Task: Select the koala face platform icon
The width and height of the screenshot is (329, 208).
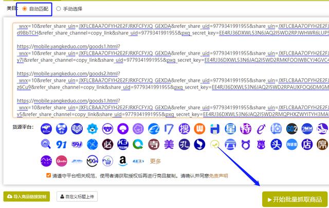Action: pos(107,129)
